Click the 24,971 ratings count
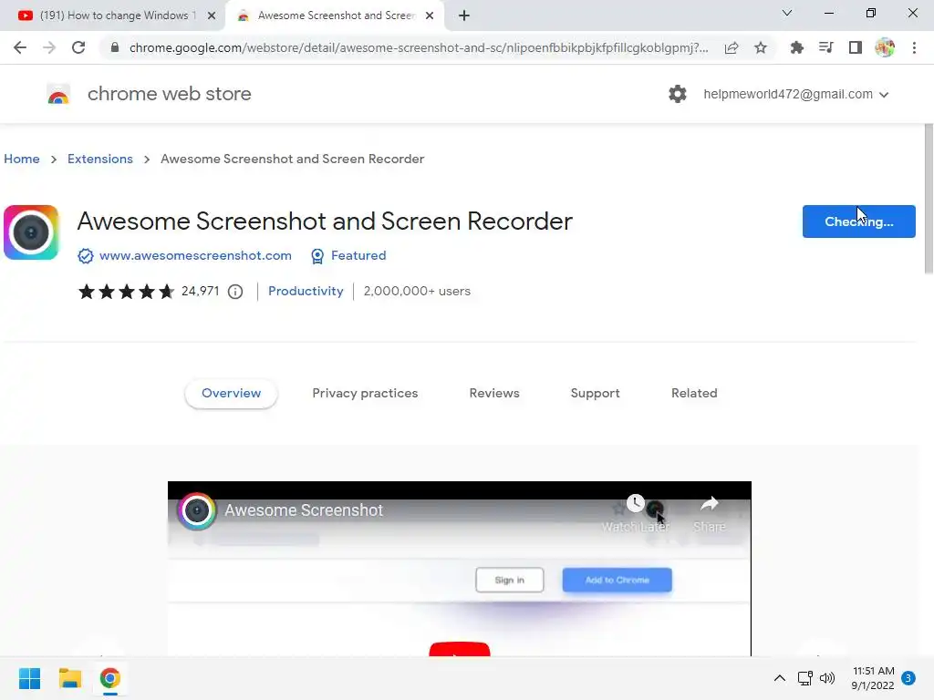This screenshot has height=700, width=934. (x=200, y=291)
